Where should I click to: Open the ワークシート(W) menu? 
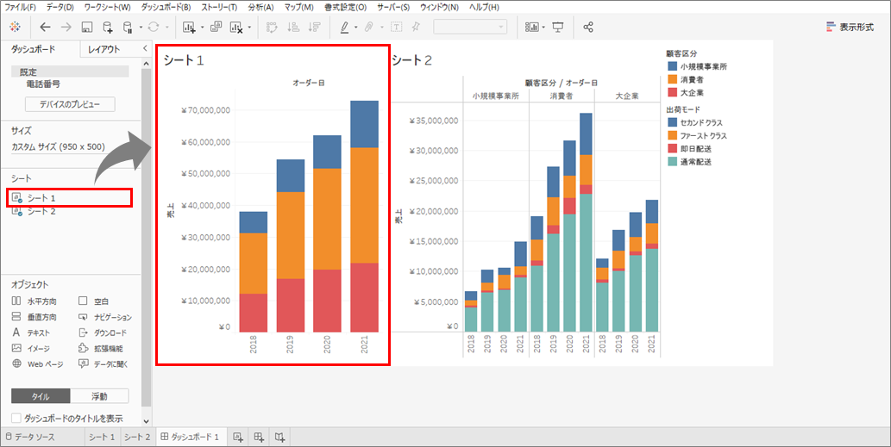pos(107,7)
